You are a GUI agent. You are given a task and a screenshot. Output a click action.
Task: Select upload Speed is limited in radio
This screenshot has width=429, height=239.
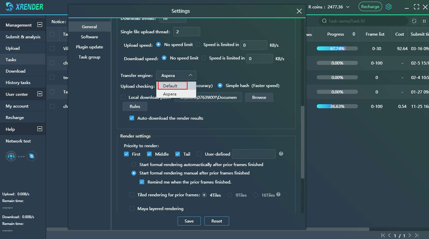point(198,45)
